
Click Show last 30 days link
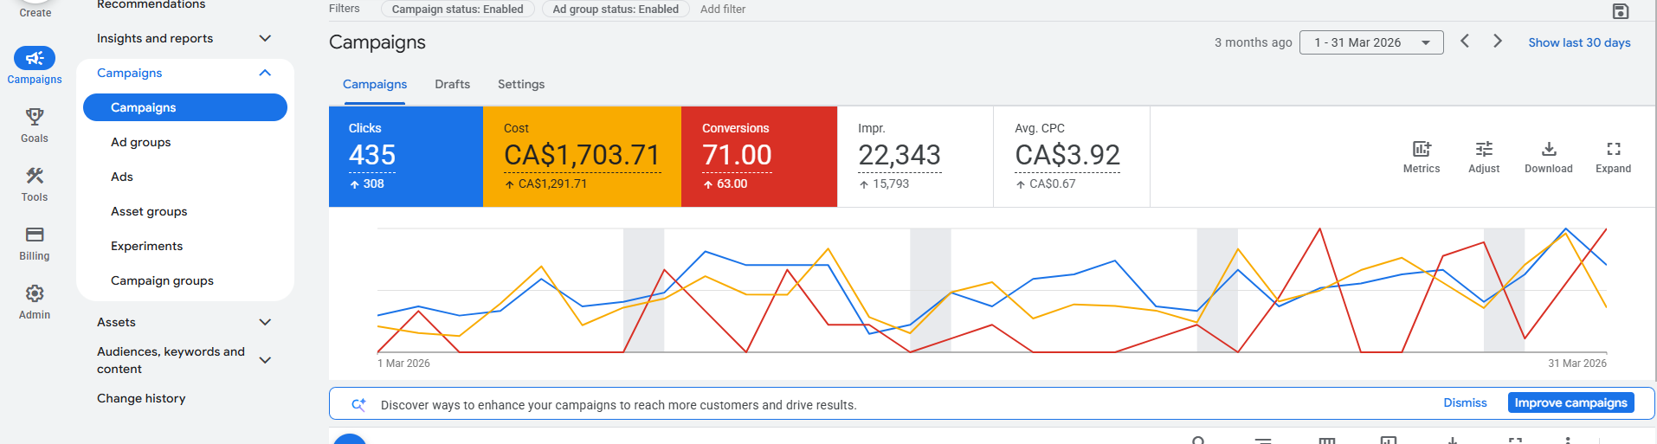(1579, 42)
